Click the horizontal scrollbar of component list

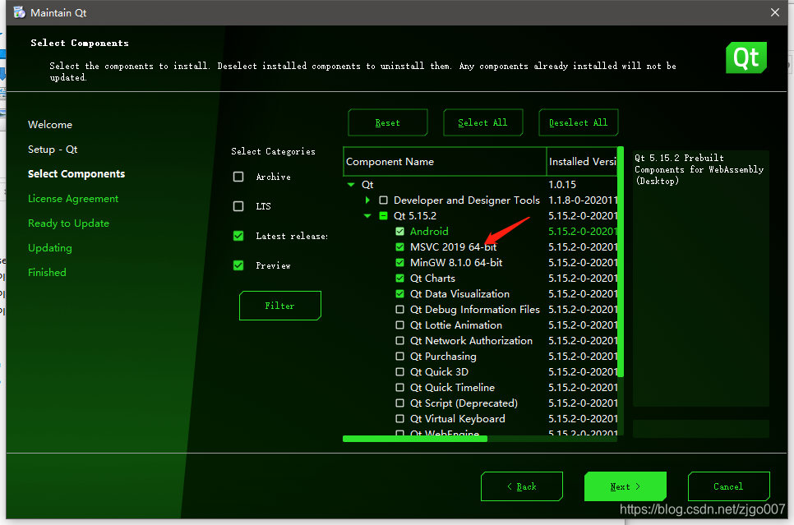(x=415, y=439)
